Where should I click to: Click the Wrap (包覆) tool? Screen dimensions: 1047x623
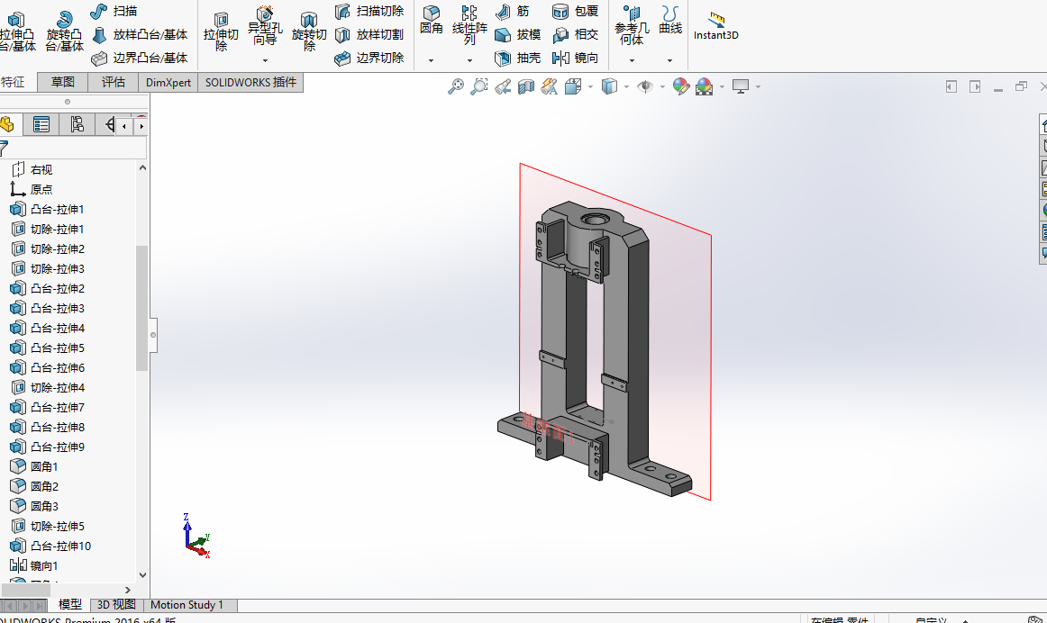[576, 12]
